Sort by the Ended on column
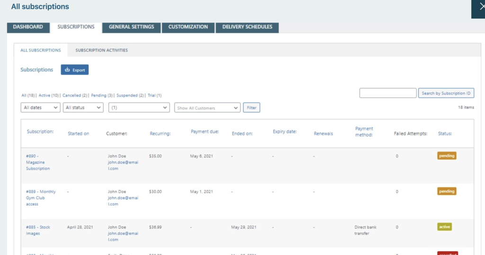The image size is (485, 255). (x=242, y=134)
